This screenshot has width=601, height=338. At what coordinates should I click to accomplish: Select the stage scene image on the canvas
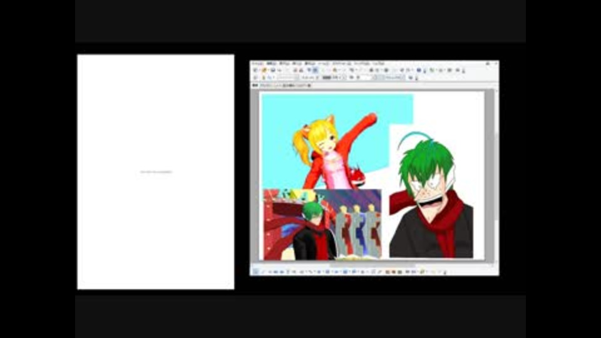(322, 225)
